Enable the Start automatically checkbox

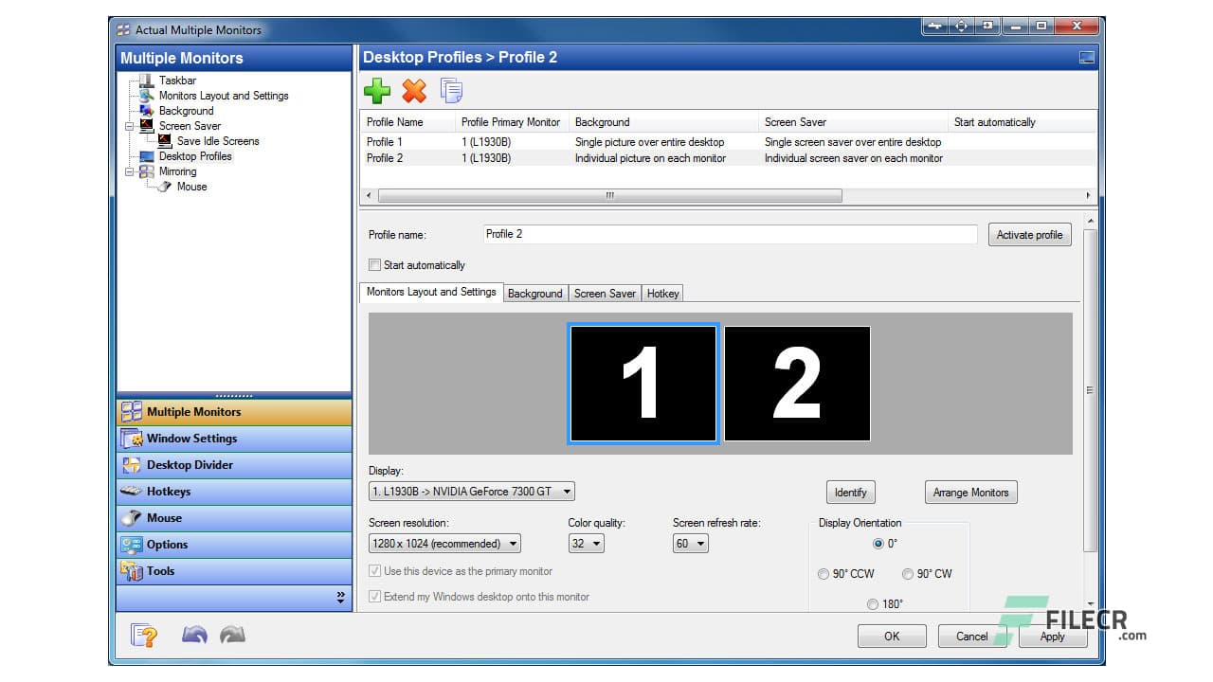[374, 265]
